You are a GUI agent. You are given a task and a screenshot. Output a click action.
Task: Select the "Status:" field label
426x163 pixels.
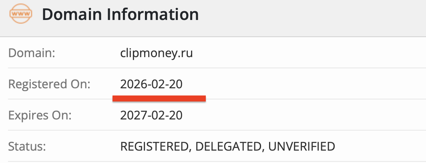27,146
